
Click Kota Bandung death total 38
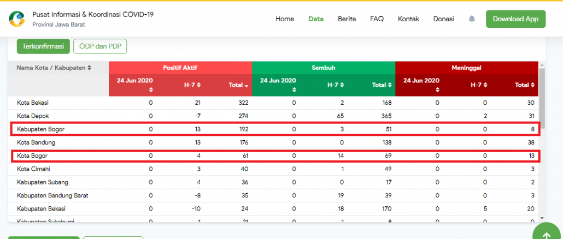[x=531, y=142]
